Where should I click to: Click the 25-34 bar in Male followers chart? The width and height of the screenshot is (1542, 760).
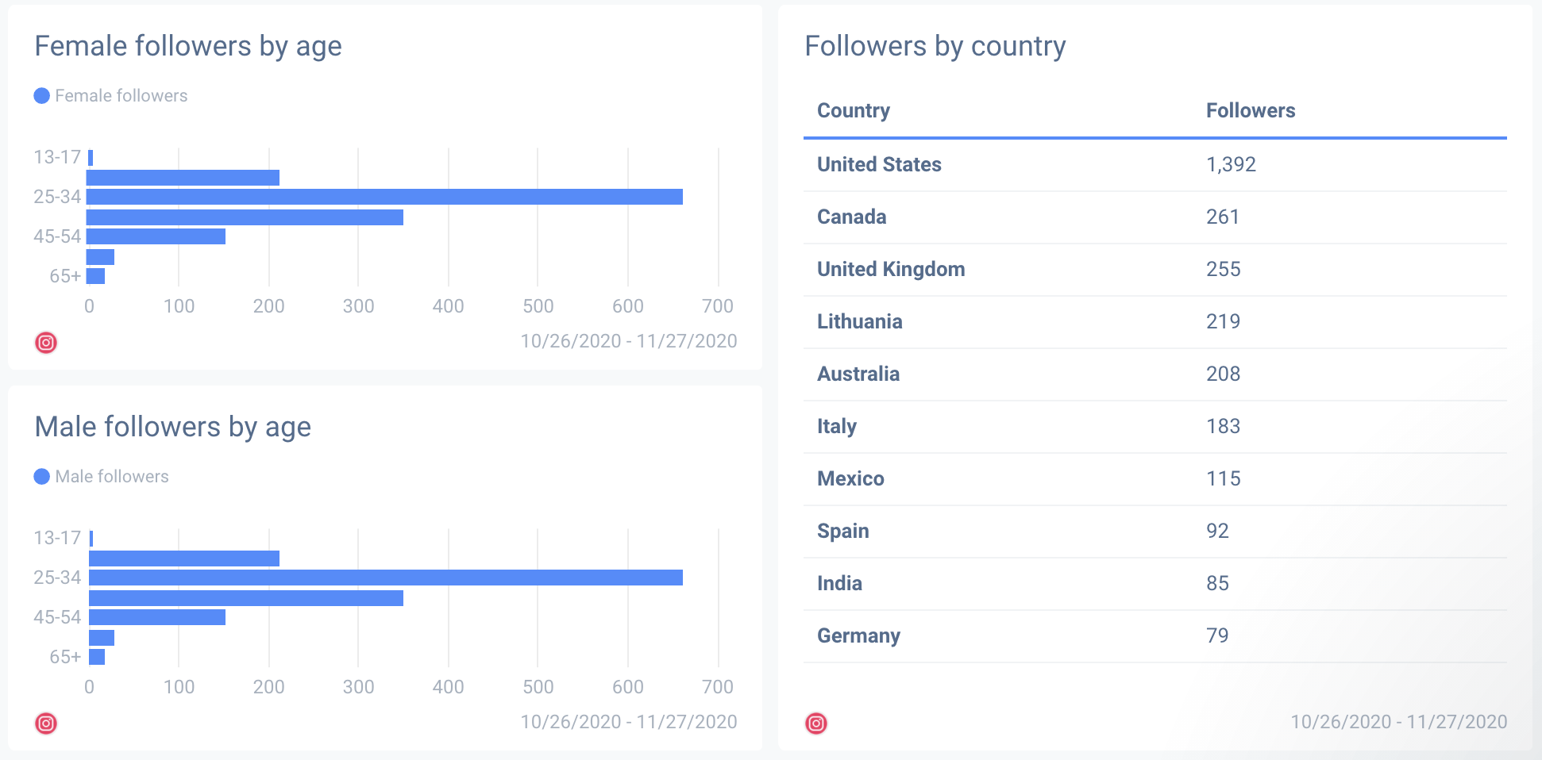pyautogui.click(x=386, y=578)
